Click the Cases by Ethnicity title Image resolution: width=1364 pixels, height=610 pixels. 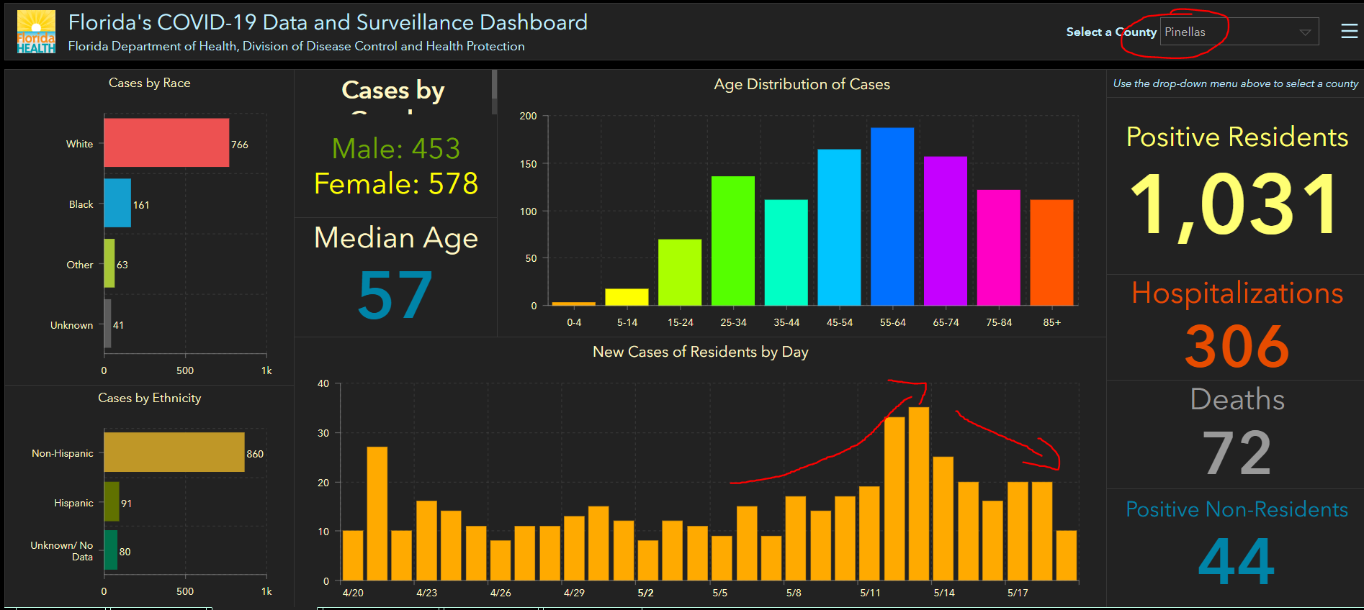coord(150,398)
